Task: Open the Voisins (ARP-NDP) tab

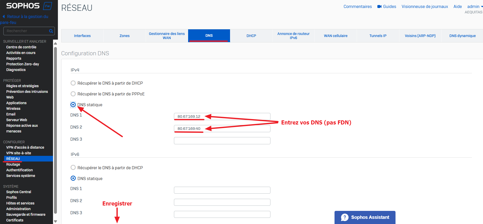Action: pyautogui.click(x=420, y=36)
